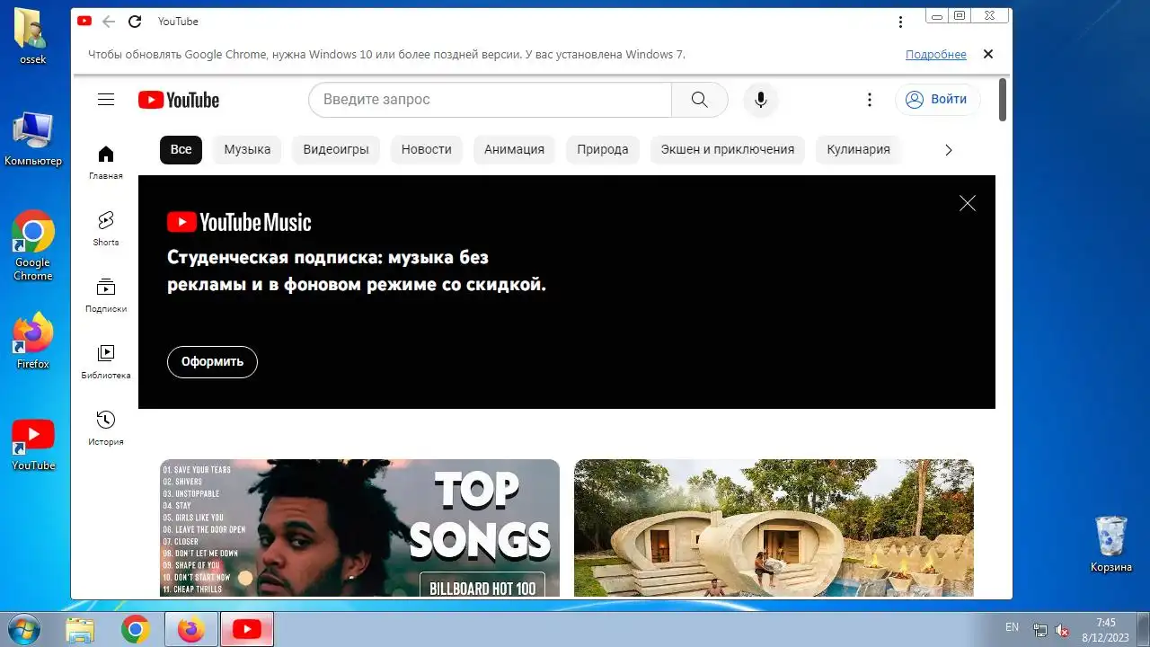The image size is (1150, 647).
Task: Select the Все category chip
Action: [x=181, y=150]
